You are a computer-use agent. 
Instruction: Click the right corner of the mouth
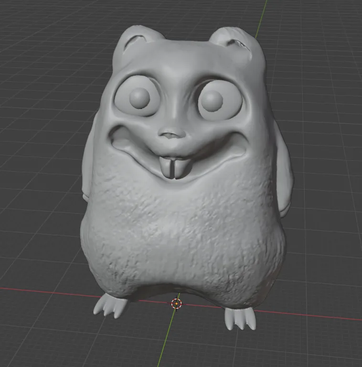coord(242,143)
